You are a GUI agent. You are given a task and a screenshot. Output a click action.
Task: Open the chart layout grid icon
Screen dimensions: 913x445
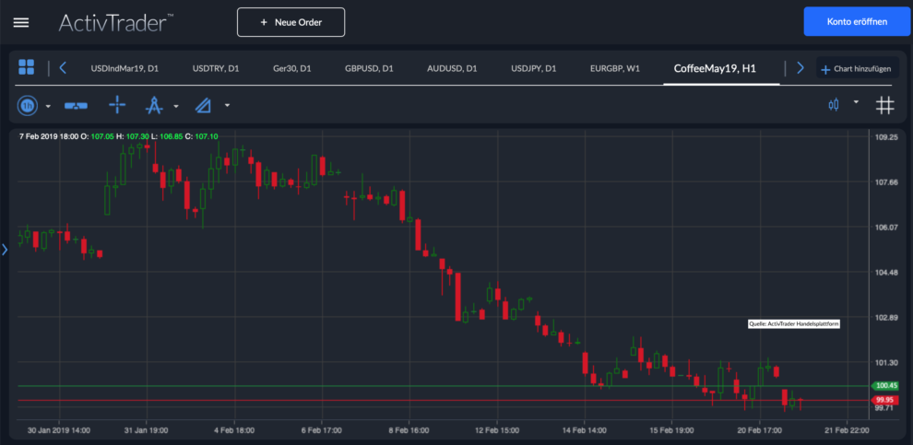[26, 67]
